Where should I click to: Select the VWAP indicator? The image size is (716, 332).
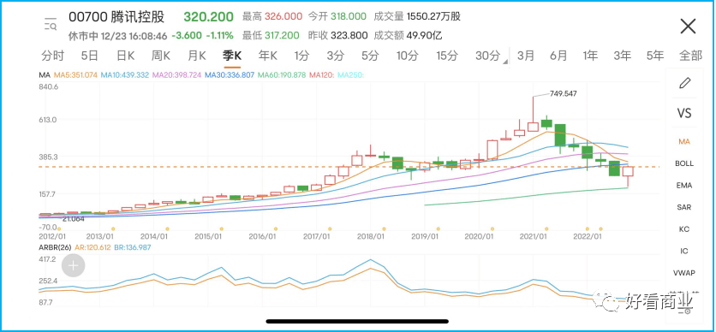(684, 273)
